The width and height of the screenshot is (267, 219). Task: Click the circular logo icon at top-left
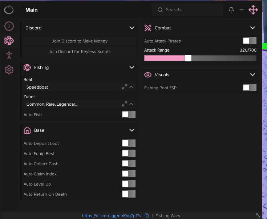coord(9,10)
